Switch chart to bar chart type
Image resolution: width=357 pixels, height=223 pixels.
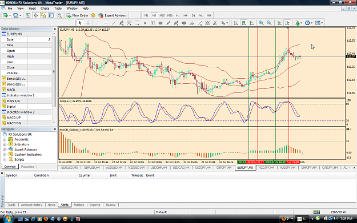236,23
